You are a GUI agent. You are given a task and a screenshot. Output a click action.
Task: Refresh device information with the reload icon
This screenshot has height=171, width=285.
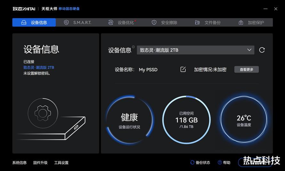(x=262, y=50)
